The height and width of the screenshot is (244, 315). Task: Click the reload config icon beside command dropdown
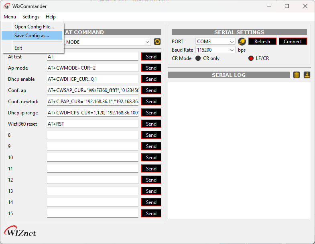[157, 42]
